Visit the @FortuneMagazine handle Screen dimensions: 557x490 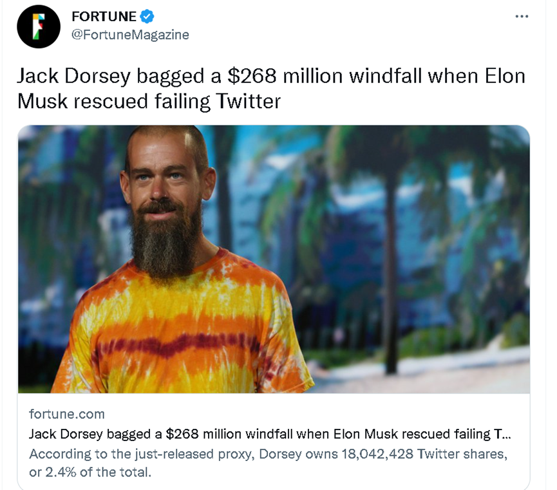(x=130, y=35)
